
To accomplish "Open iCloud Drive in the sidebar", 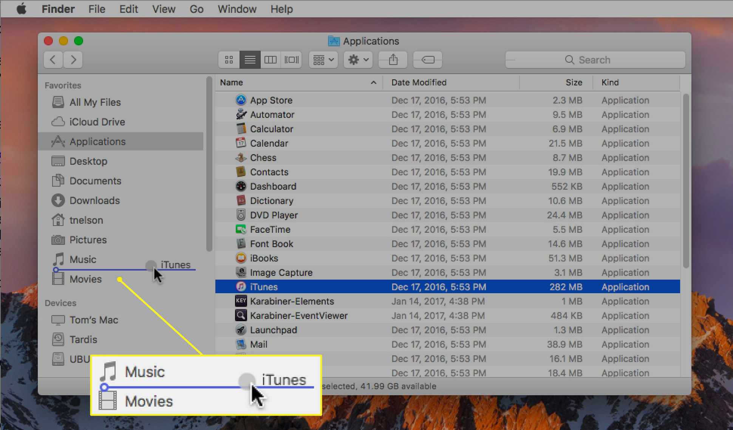I will pos(121,122).
